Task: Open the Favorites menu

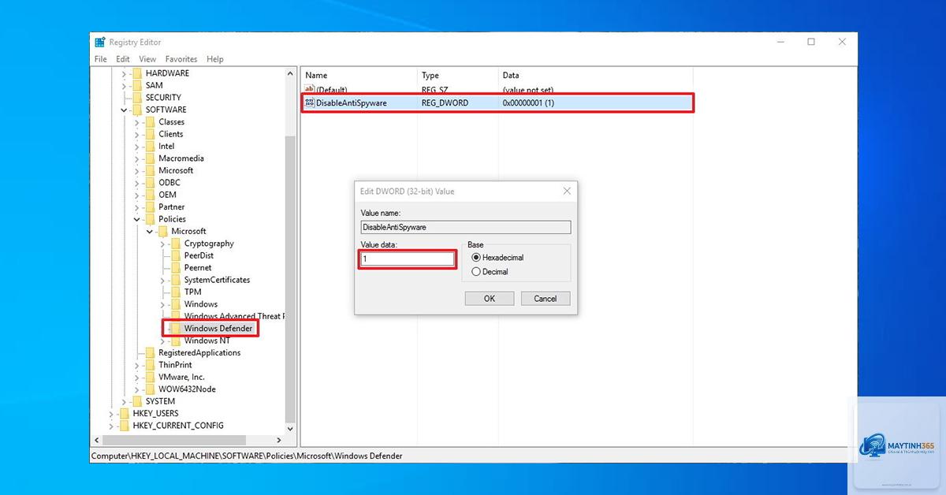Action: coord(181,59)
